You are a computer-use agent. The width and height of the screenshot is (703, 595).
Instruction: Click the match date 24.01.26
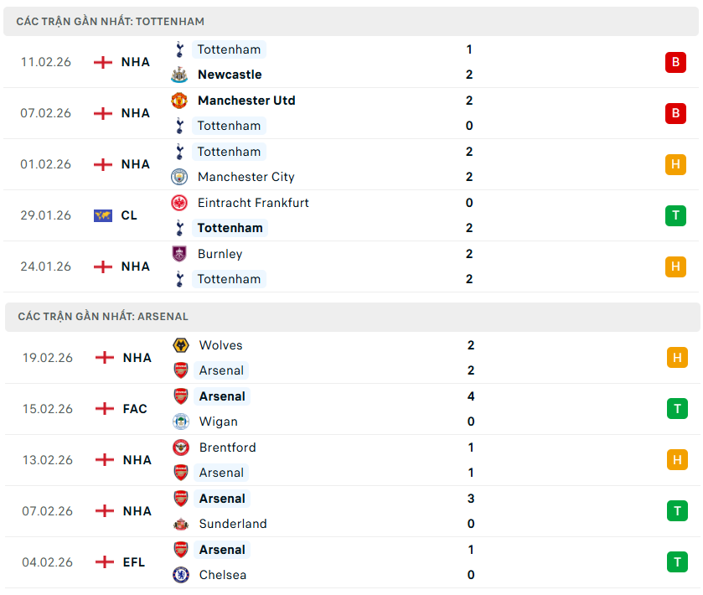point(45,266)
